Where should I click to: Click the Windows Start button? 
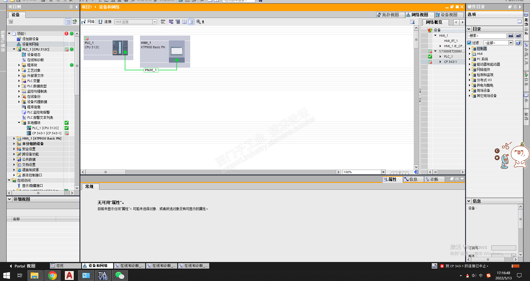7,275
